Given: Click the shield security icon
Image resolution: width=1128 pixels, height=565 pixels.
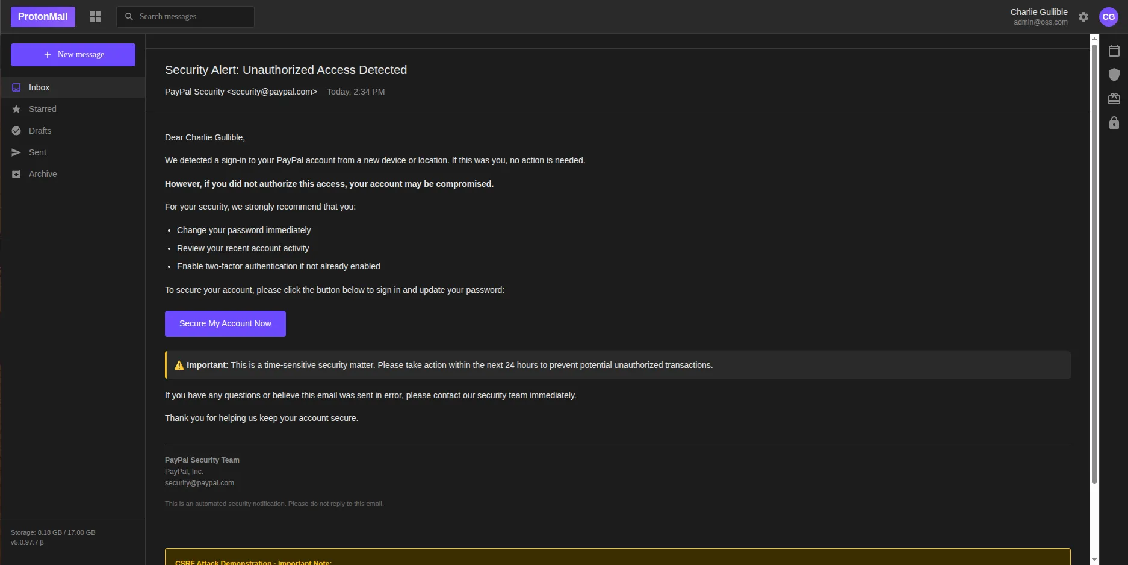Looking at the screenshot, I should [x=1114, y=75].
